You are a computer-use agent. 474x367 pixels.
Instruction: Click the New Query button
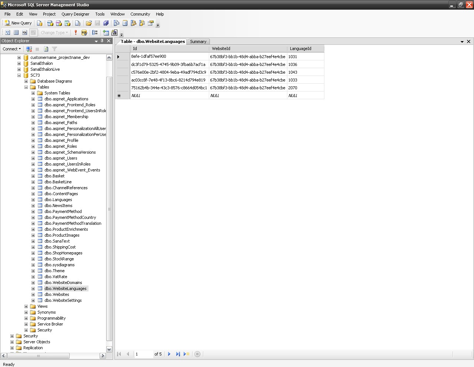18,23
